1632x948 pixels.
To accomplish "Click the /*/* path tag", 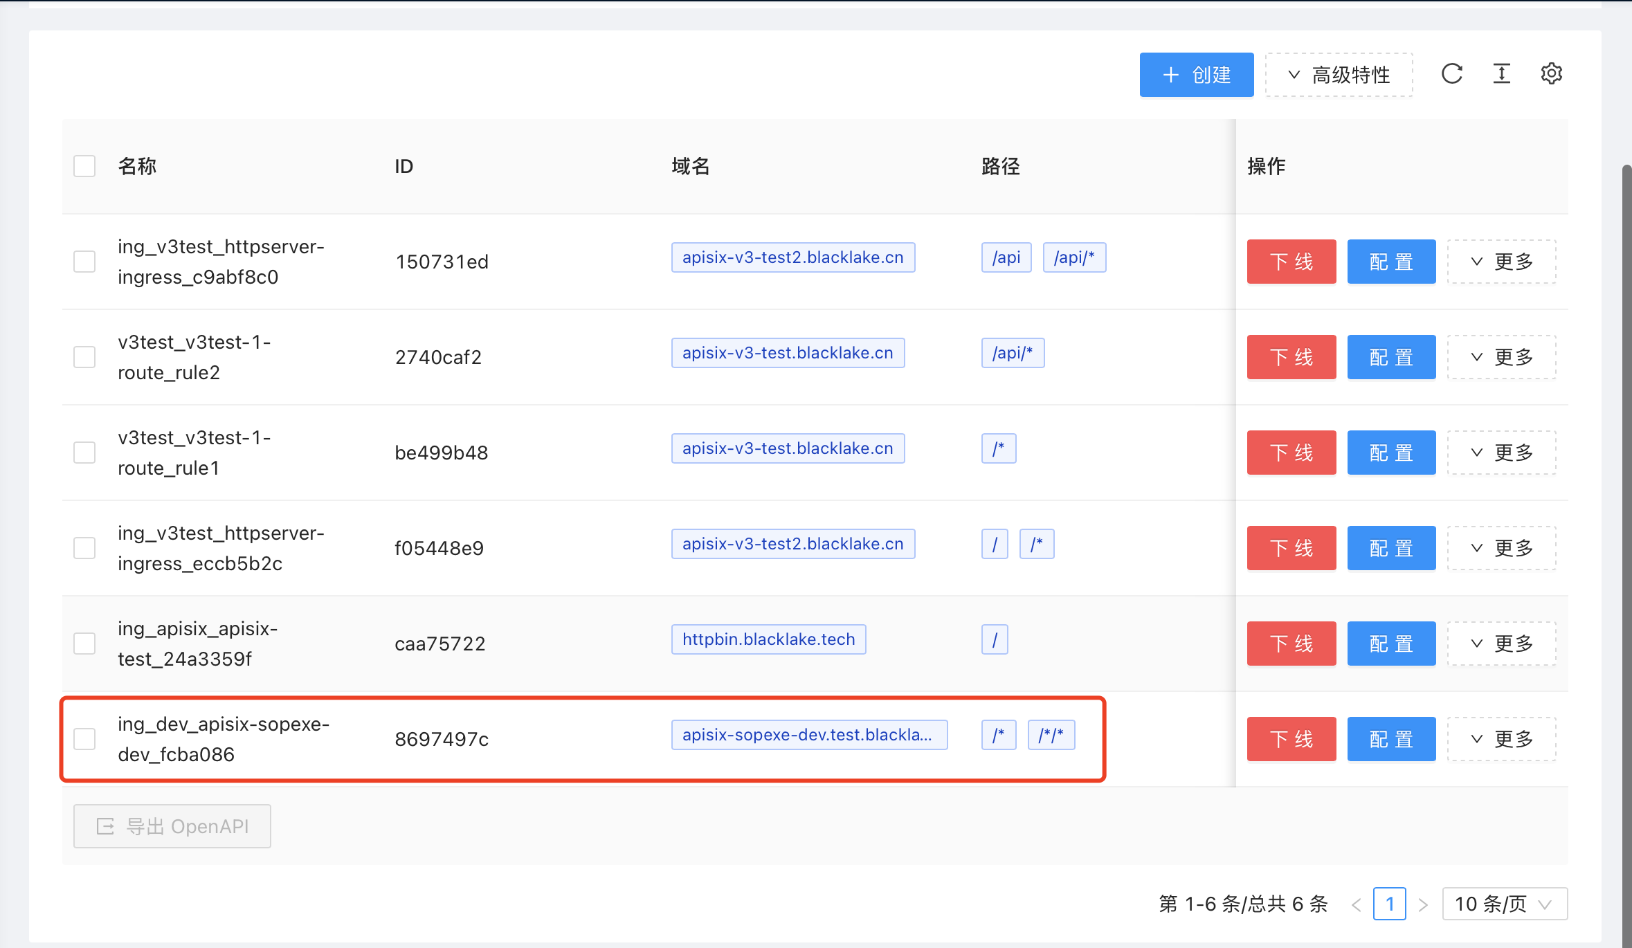I will [1051, 735].
